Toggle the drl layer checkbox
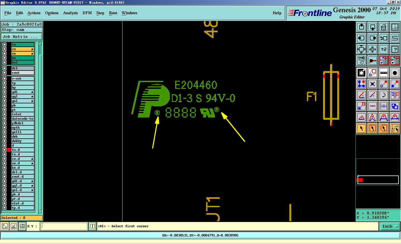The height and width of the screenshot is (244, 401). tap(4, 68)
